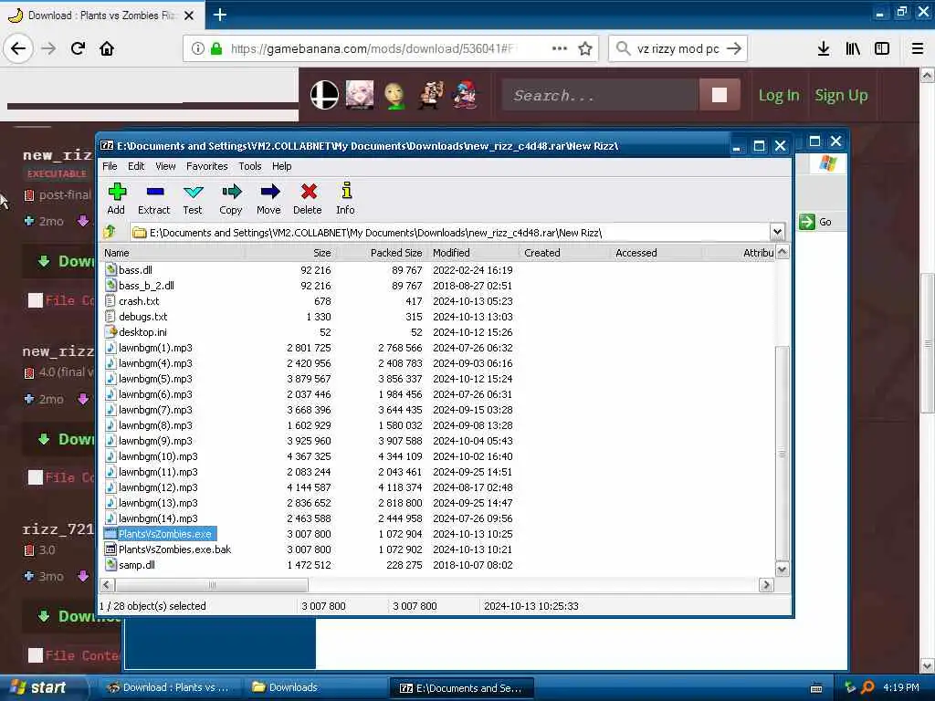Viewport: 935px width, 701px height.
Task: Open the Edit menu
Action: tap(136, 166)
